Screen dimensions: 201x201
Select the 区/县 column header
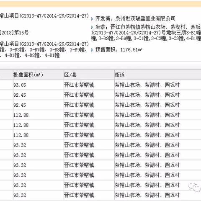[x=89, y=75]
